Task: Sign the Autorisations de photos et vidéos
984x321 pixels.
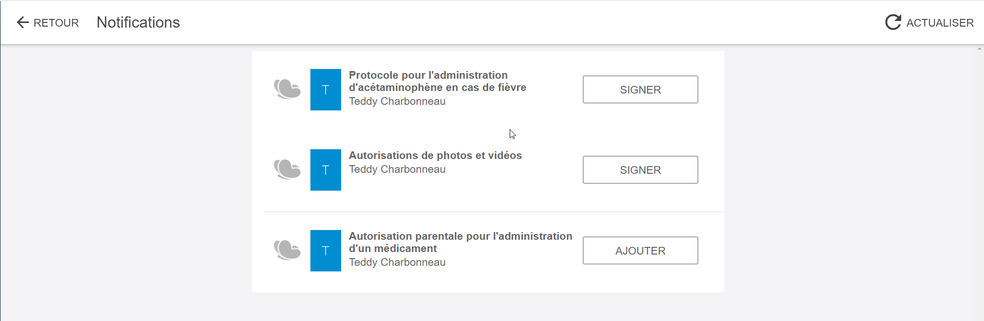Action: pyautogui.click(x=640, y=170)
